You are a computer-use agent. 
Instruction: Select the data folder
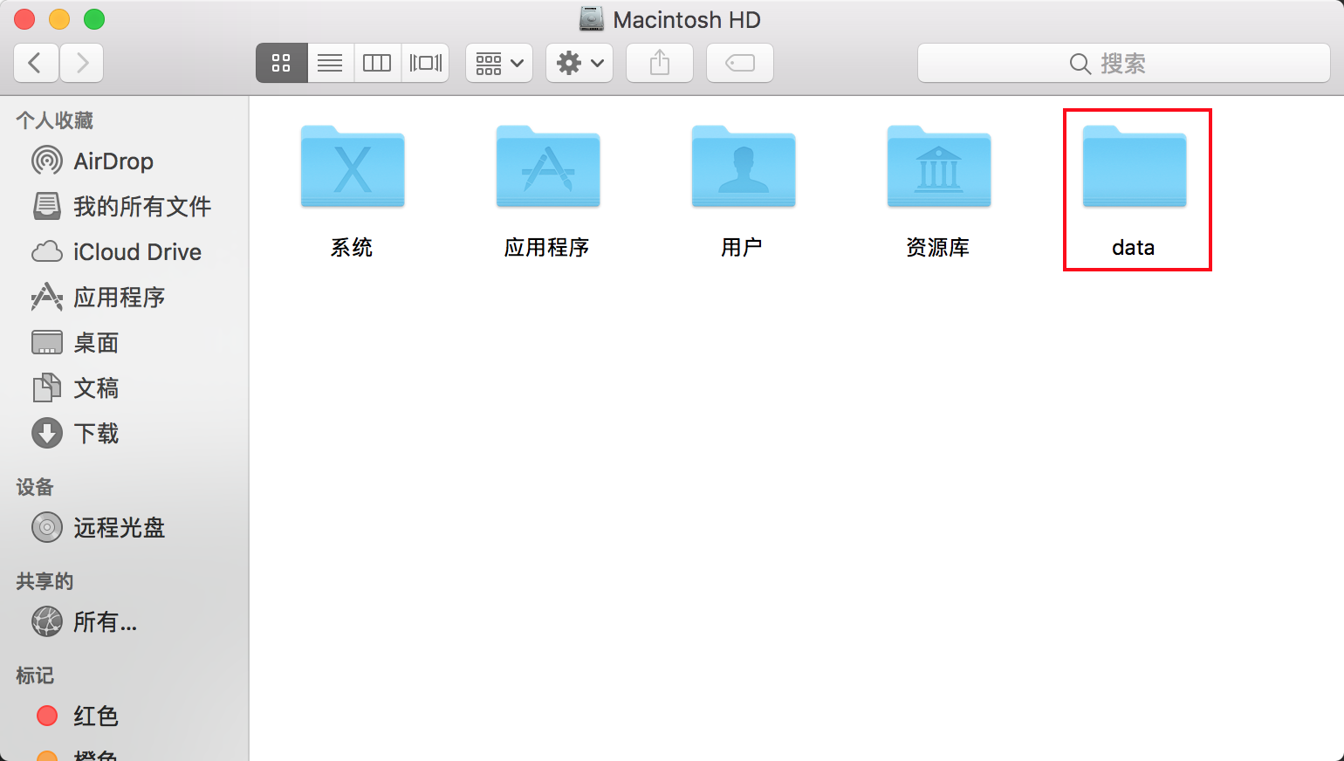click(1135, 190)
